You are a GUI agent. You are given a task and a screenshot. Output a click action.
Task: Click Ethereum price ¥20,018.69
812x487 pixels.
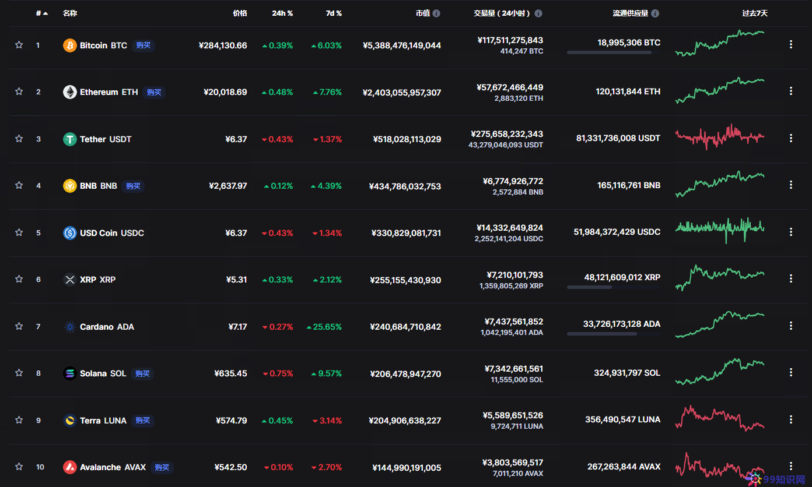click(225, 92)
